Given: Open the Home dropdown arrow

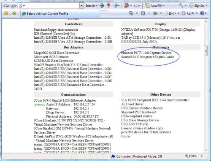Looking at the screenshot, I should [x=137, y=13].
